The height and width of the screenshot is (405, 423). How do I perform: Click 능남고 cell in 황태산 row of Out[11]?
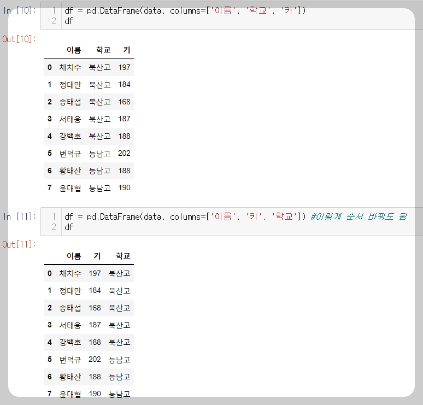click(x=120, y=377)
